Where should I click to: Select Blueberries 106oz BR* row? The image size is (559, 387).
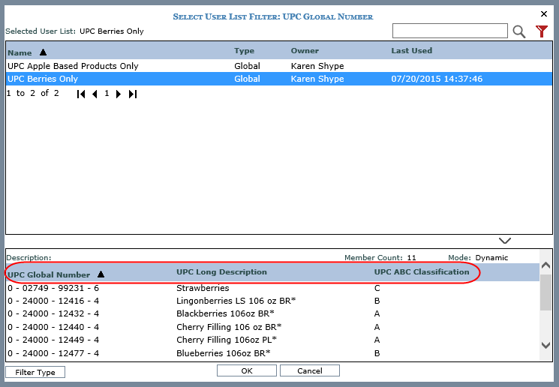click(272, 353)
